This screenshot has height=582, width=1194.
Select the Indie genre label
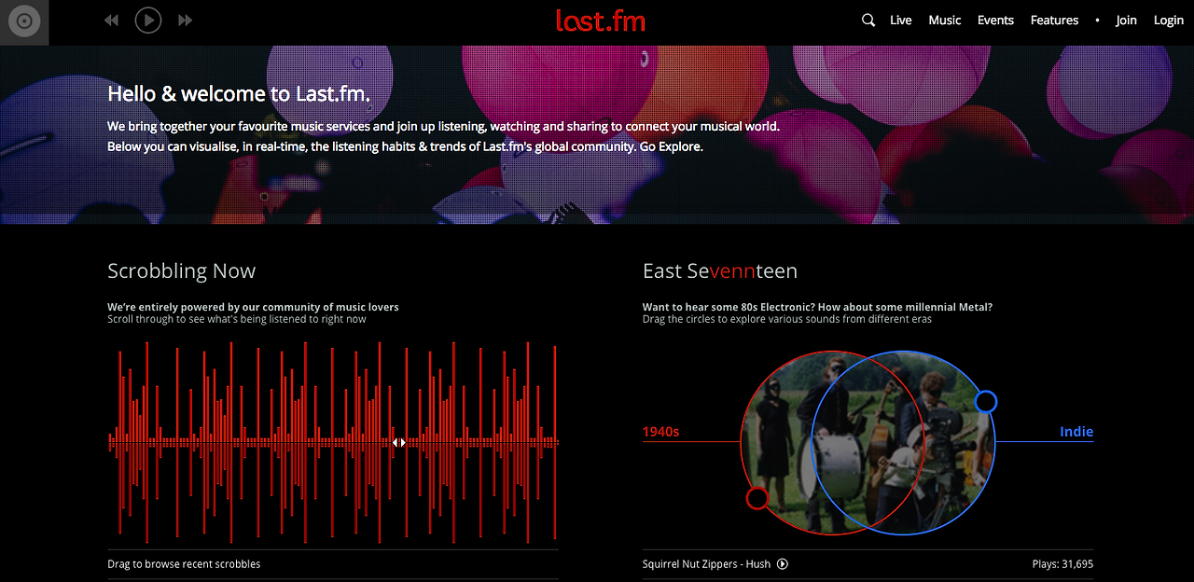pos(1076,432)
